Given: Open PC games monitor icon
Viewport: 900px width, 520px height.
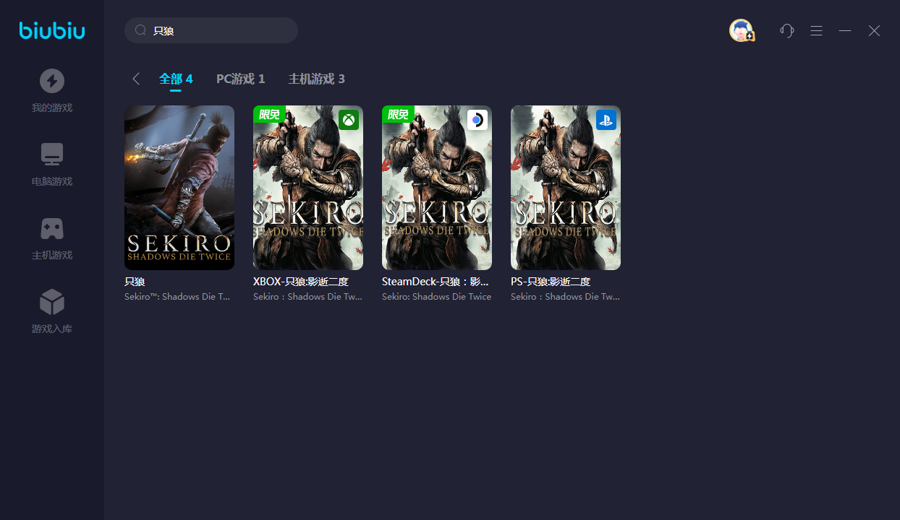Looking at the screenshot, I should tap(52, 155).
